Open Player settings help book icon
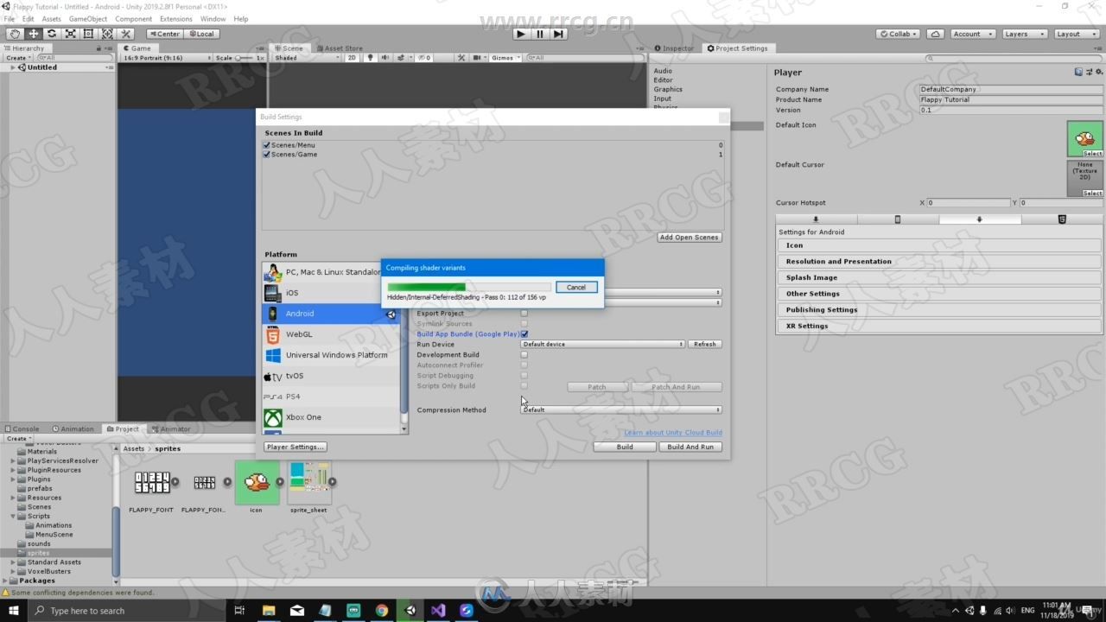The height and width of the screenshot is (622, 1106). point(1078,73)
